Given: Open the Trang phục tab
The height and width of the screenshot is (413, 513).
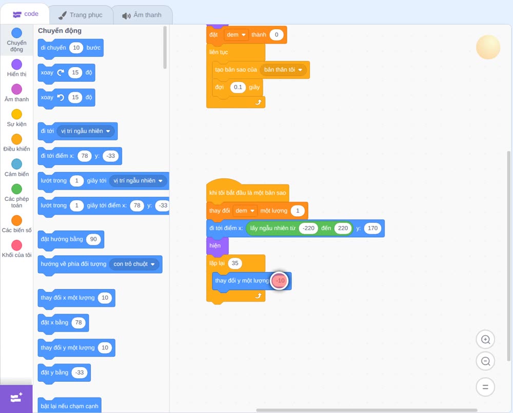Looking at the screenshot, I should pos(81,15).
